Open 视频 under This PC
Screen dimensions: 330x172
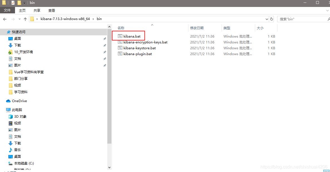tap(18, 123)
